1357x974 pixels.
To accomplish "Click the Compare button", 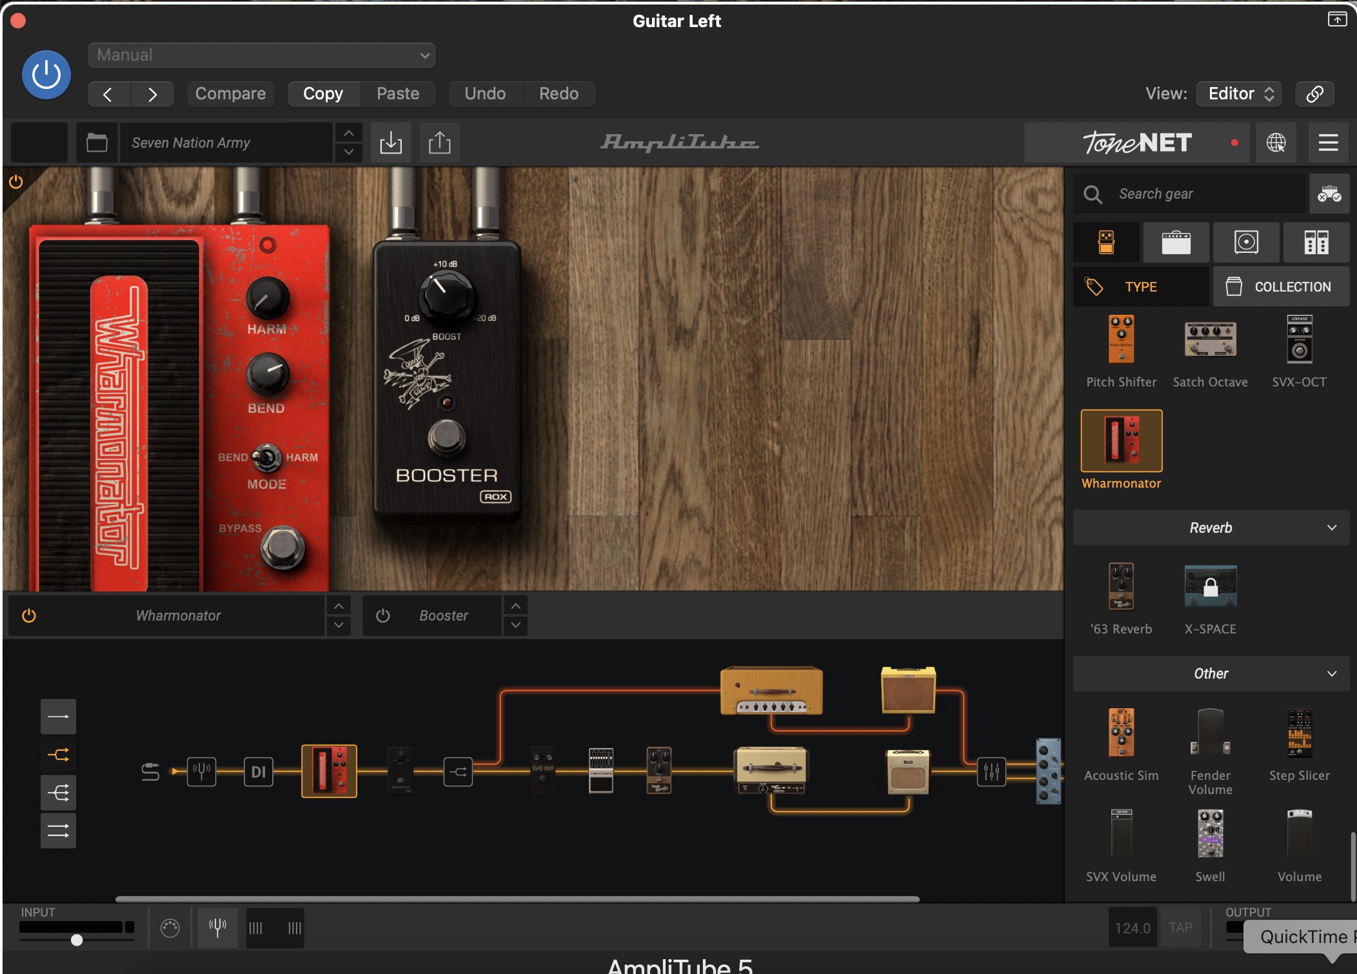I will (230, 94).
